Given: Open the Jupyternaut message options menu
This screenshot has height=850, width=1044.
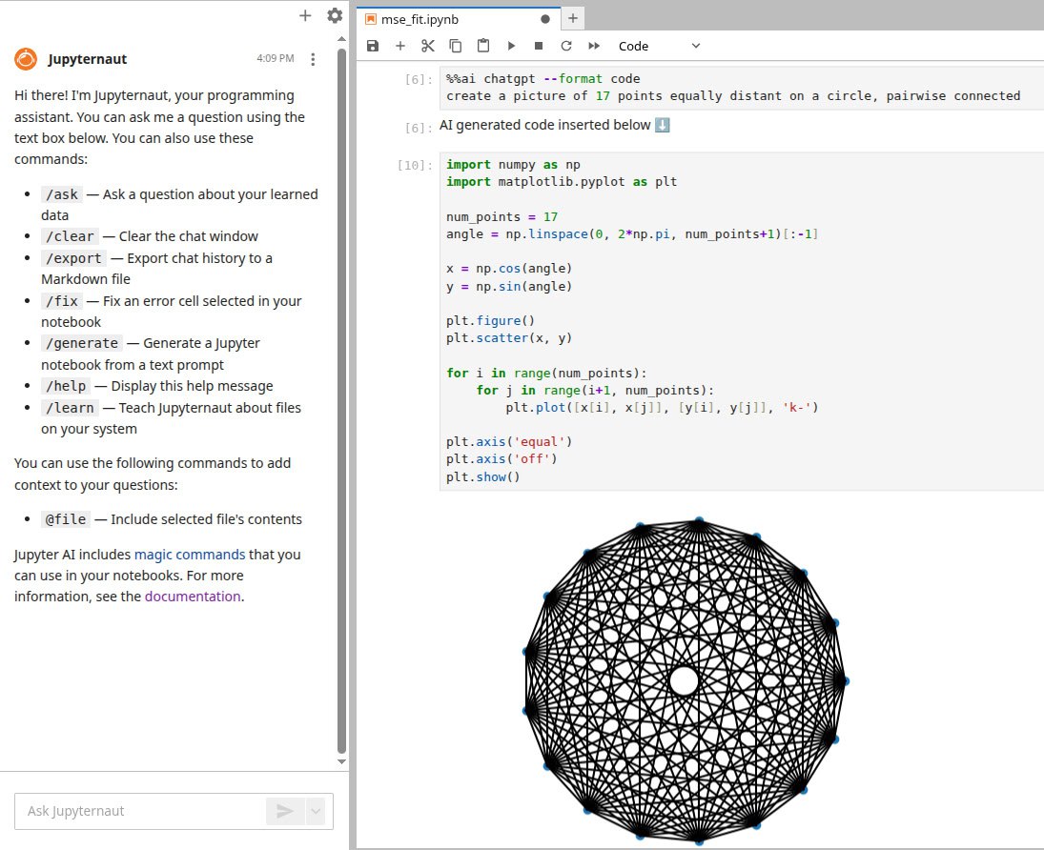Looking at the screenshot, I should 314,59.
